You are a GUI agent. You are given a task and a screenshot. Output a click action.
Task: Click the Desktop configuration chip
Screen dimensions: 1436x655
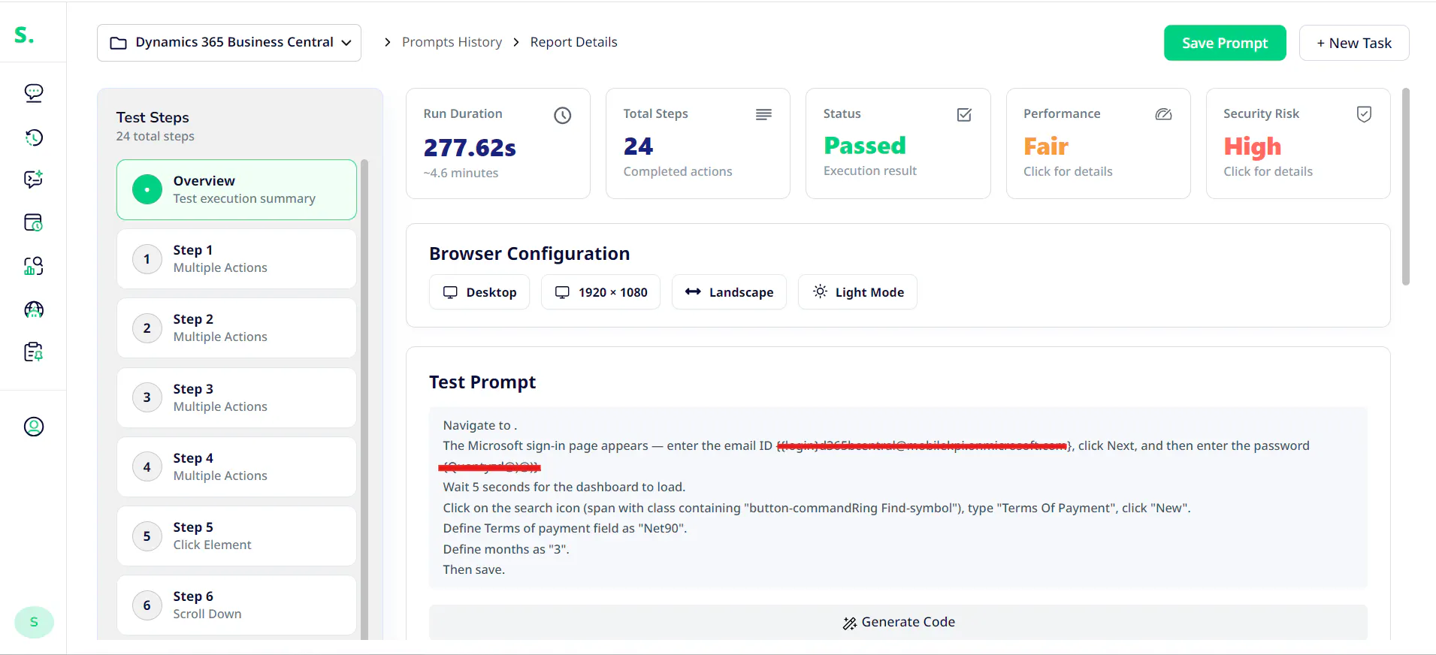[x=479, y=292]
